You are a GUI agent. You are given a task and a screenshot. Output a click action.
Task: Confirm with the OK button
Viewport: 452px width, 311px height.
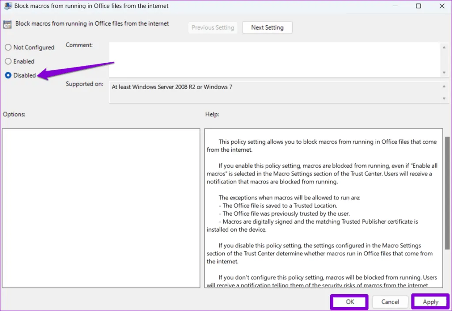[350, 302]
